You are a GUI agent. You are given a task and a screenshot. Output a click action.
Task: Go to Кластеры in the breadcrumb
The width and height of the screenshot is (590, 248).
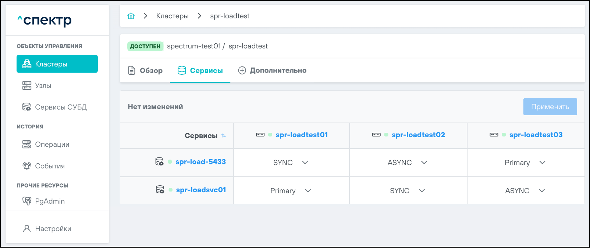[172, 16]
